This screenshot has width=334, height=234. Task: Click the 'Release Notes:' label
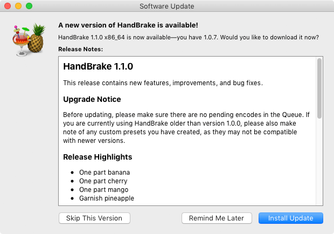80,49
